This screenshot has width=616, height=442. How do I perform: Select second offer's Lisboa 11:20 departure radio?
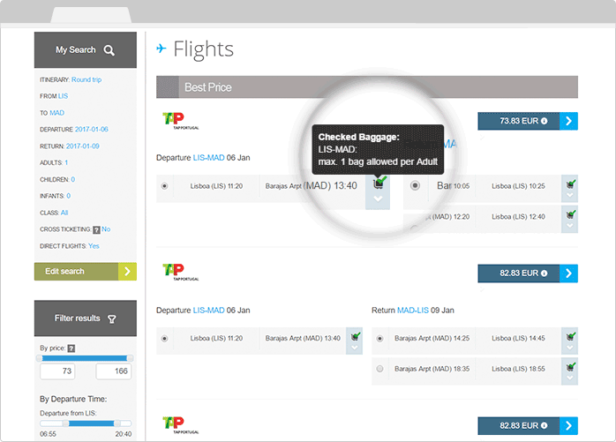165,338
